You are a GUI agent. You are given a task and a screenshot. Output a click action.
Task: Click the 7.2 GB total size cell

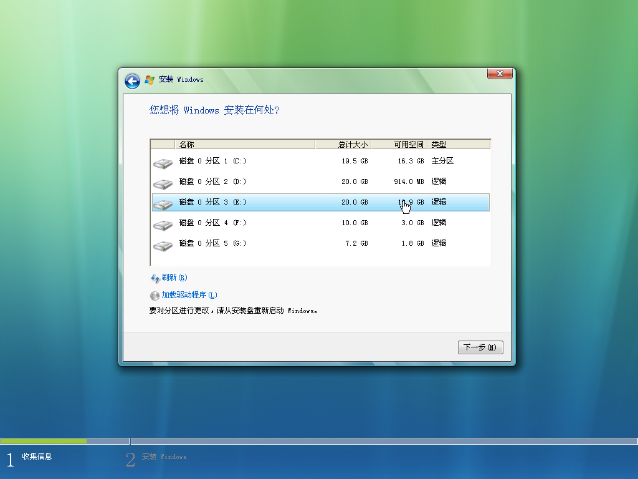click(356, 244)
